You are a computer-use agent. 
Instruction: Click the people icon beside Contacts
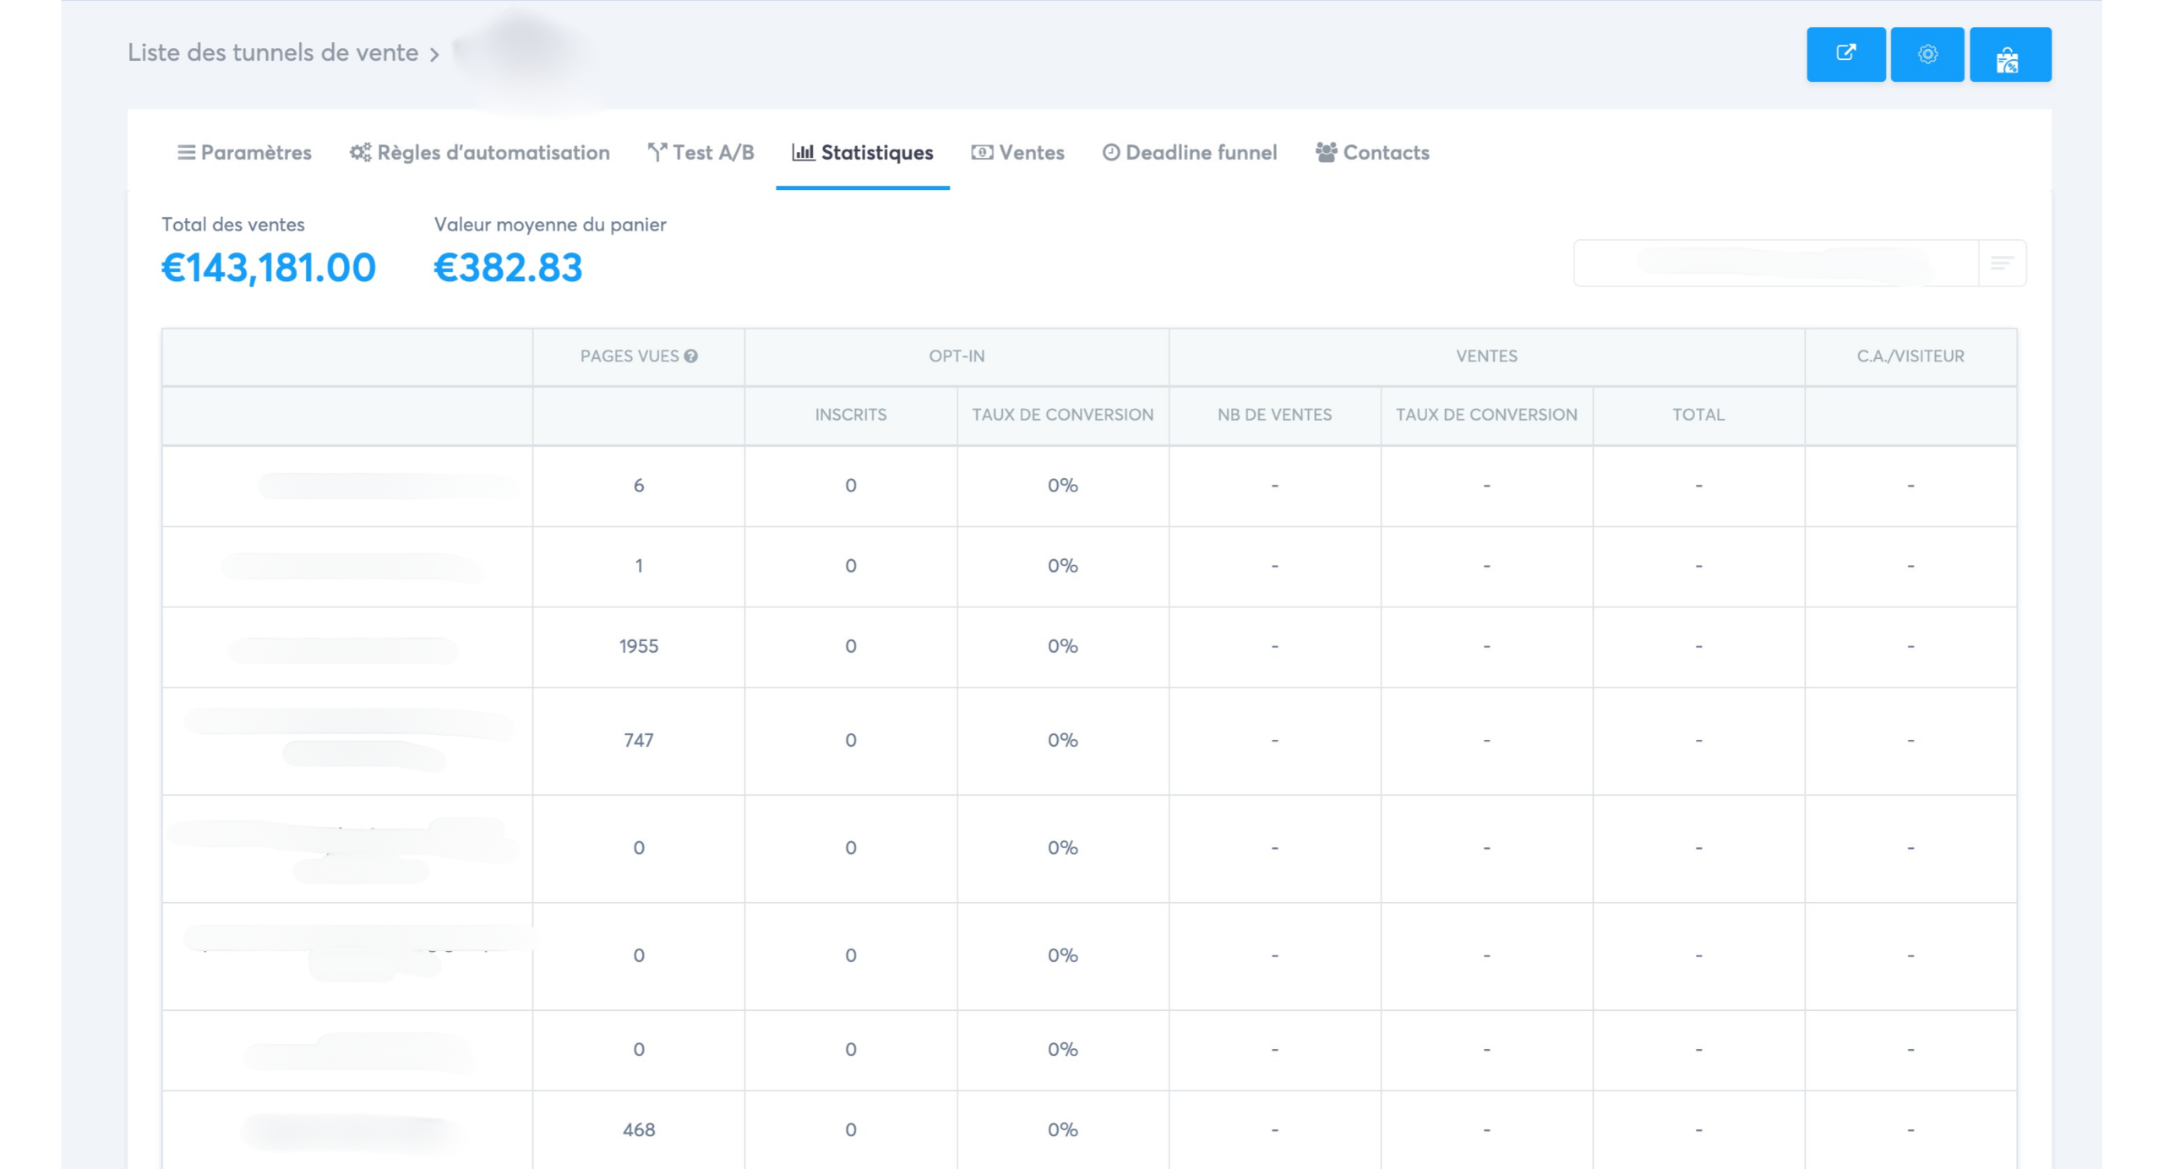point(1325,152)
